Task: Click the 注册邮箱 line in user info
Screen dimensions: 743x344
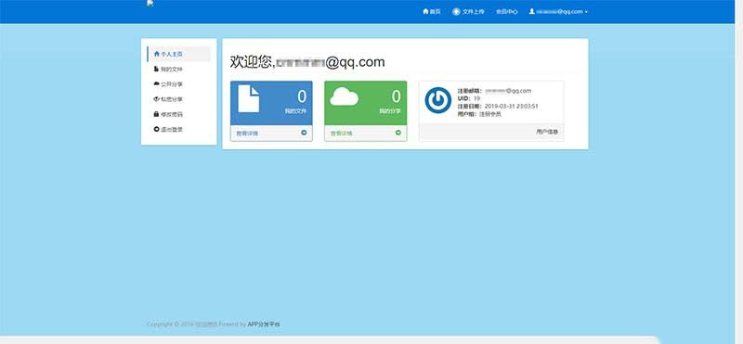Action: point(494,91)
